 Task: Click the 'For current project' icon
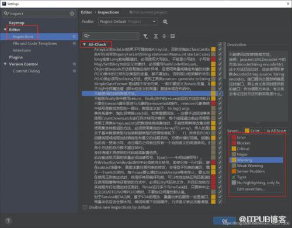131,12
